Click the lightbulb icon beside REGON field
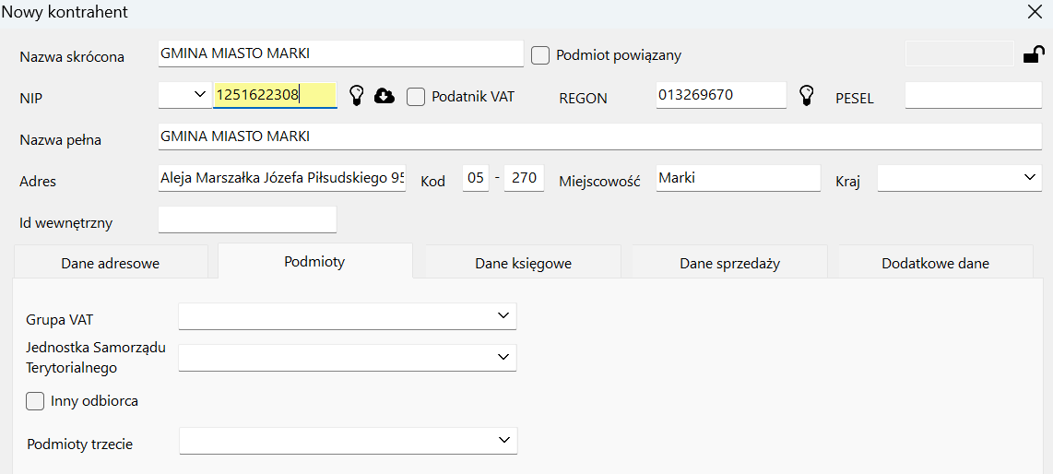 pyautogui.click(x=807, y=95)
